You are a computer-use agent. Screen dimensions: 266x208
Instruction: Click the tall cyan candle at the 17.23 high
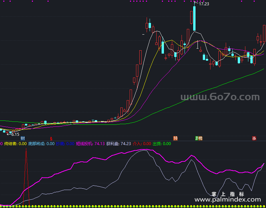click(194, 19)
